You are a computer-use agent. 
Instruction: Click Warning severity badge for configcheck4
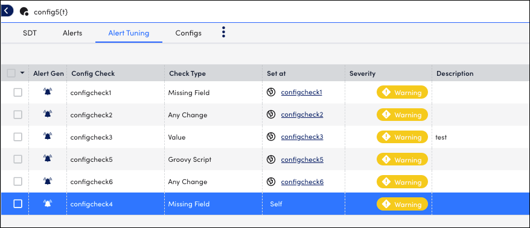(402, 204)
